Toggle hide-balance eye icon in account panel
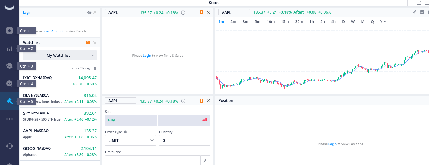Screen dimensions: 429x165 89,12
